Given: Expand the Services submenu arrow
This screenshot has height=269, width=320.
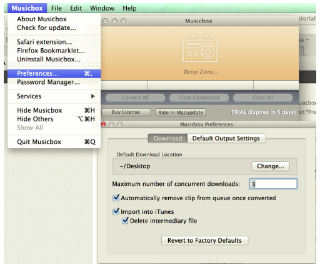Looking at the screenshot, I should (93, 96).
